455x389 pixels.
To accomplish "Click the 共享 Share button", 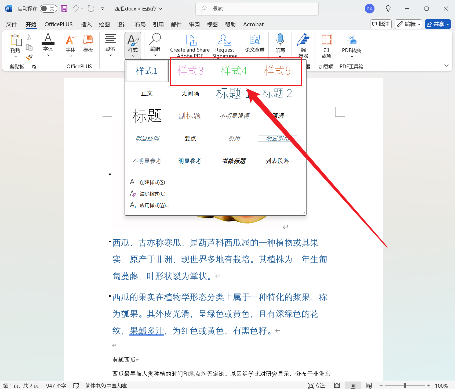I will click(x=438, y=24).
